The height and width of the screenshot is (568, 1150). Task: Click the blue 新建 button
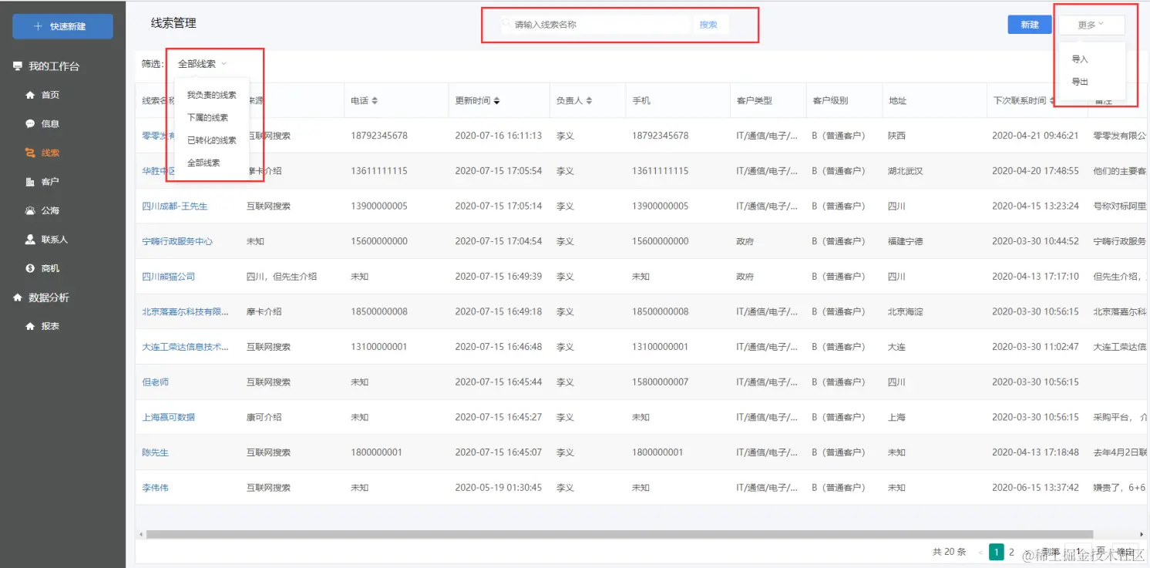pos(1030,25)
